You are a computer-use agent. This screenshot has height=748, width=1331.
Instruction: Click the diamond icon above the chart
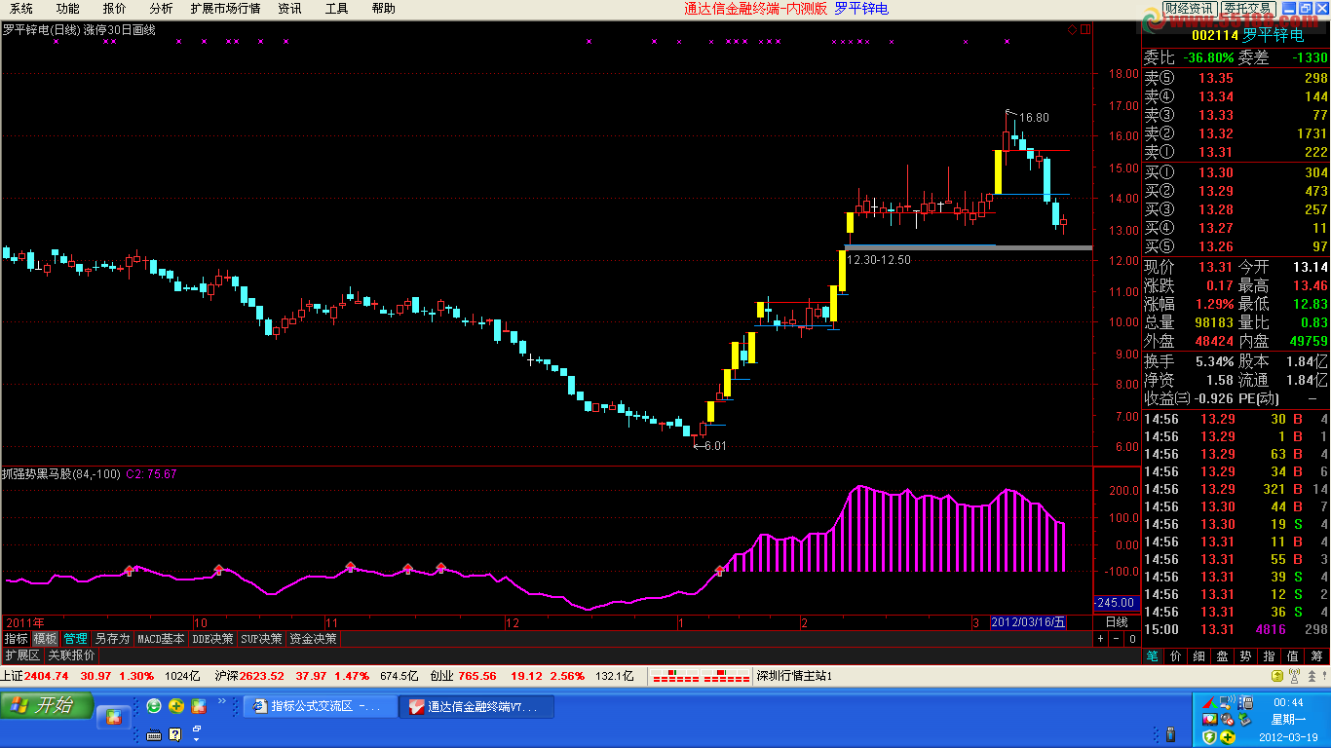click(1073, 30)
